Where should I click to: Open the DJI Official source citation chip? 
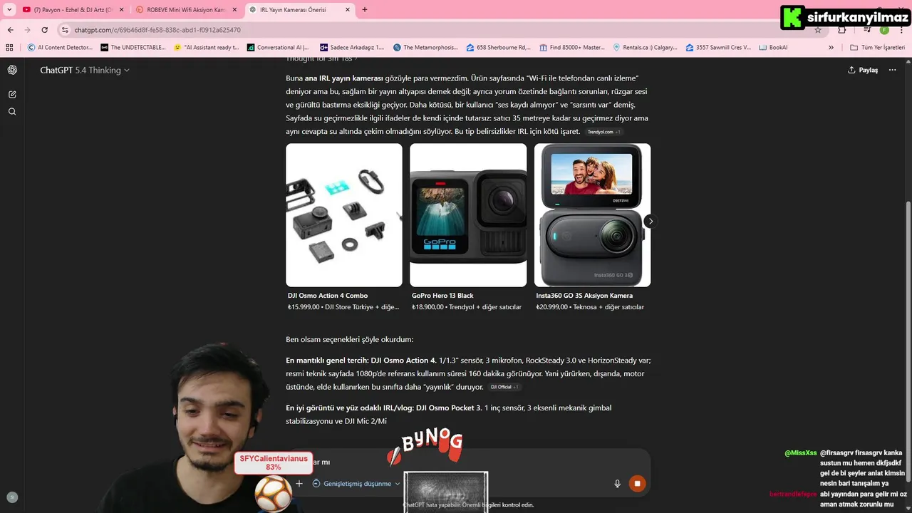[x=504, y=387]
